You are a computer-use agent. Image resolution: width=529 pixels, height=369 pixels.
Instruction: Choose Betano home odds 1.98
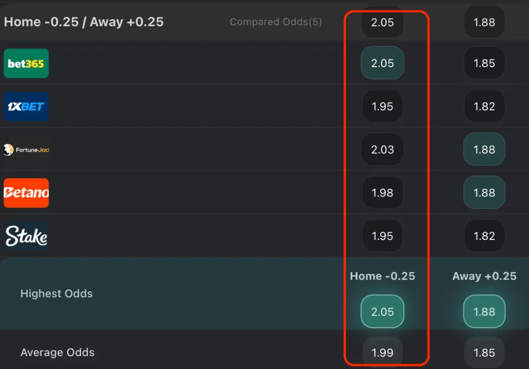click(382, 192)
